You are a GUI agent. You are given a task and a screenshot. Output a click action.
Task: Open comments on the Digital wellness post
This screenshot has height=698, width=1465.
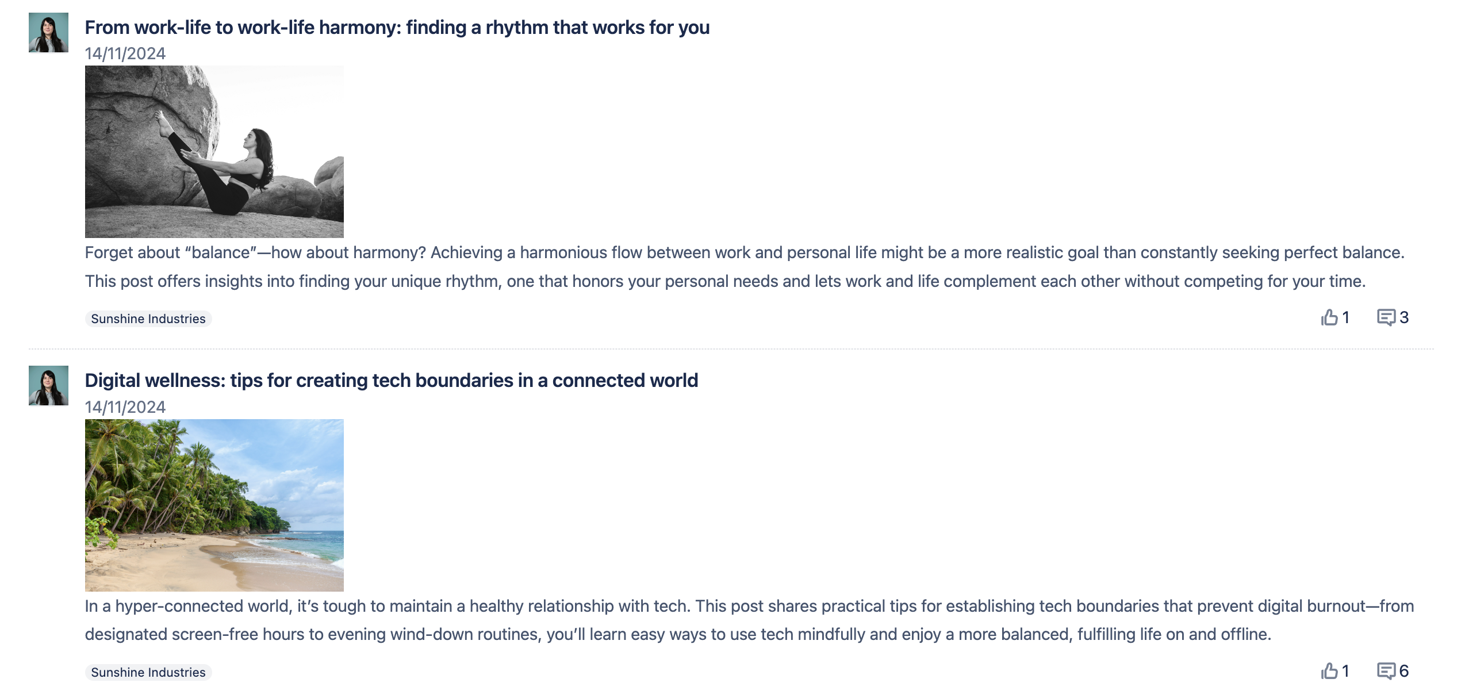(x=1386, y=671)
